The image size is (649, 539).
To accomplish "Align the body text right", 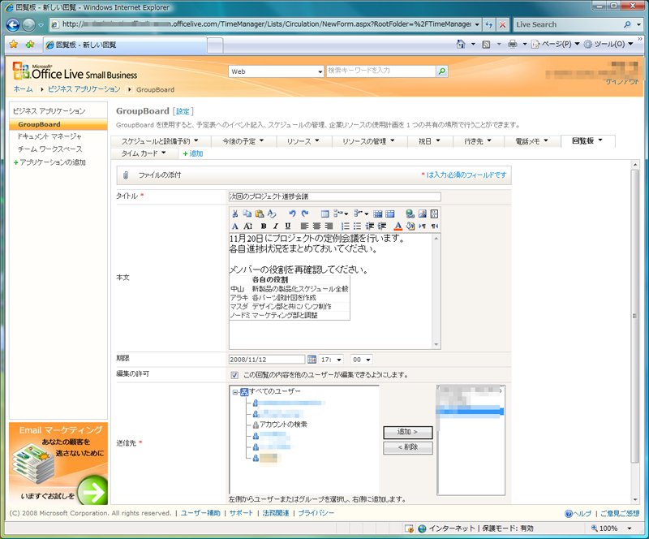I will (x=329, y=226).
